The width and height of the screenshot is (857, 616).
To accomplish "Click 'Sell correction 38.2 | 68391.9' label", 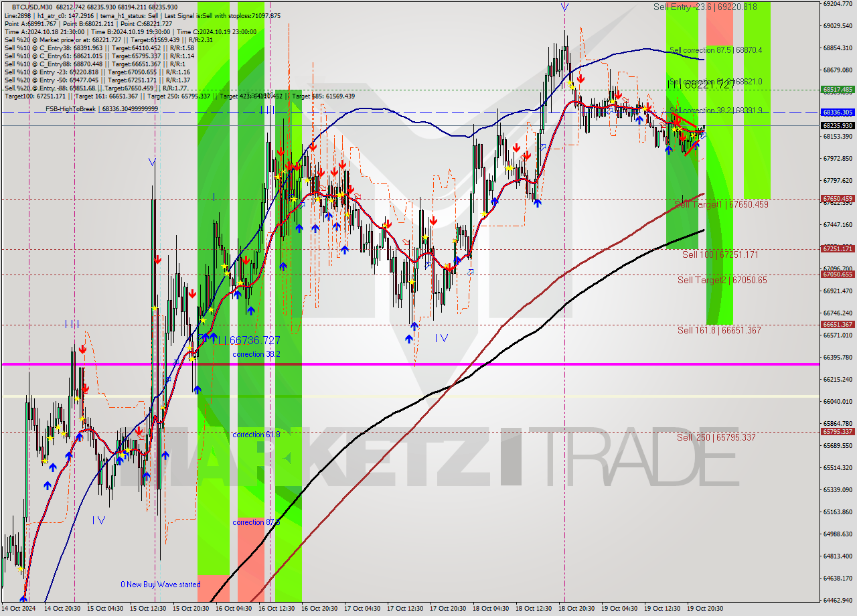I will point(716,110).
